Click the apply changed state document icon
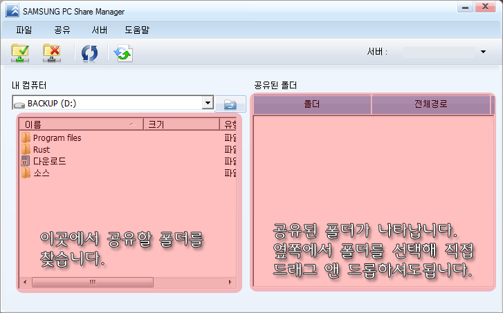The image size is (503, 313). 124,53
